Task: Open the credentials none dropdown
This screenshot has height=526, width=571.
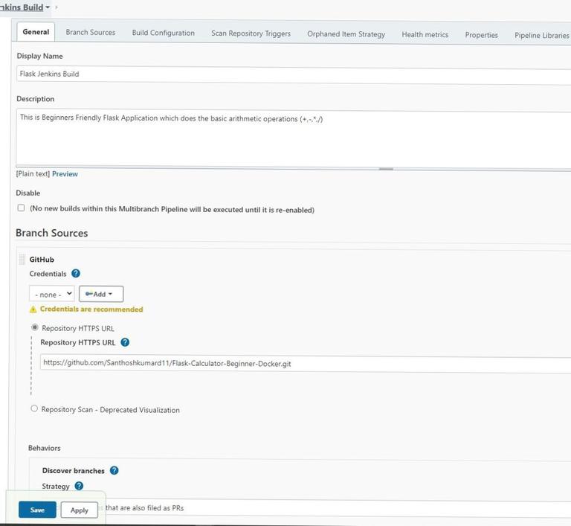Action: pos(52,294)
